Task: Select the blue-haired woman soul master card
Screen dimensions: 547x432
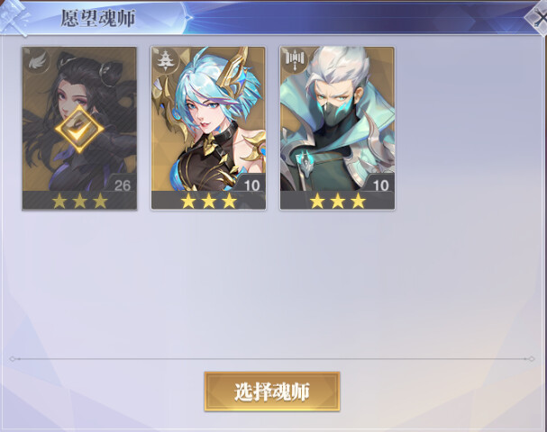Action: (208, 129)
